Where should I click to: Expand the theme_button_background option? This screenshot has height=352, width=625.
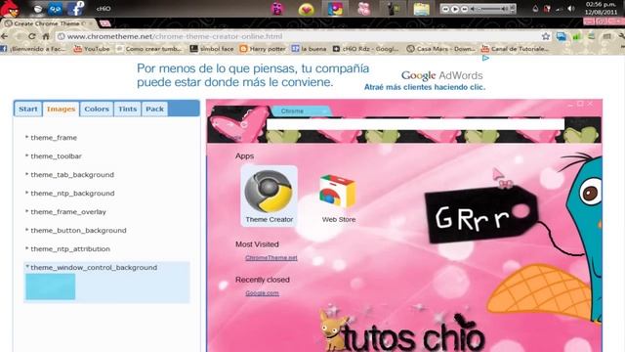pos(78,231)
